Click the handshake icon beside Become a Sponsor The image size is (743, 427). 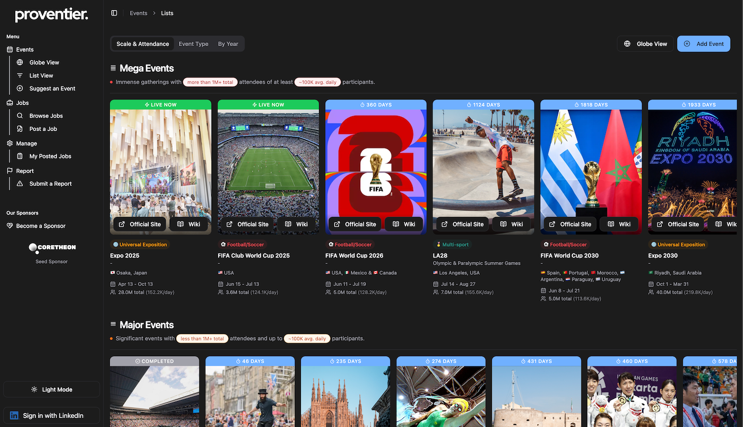(10, 226)
